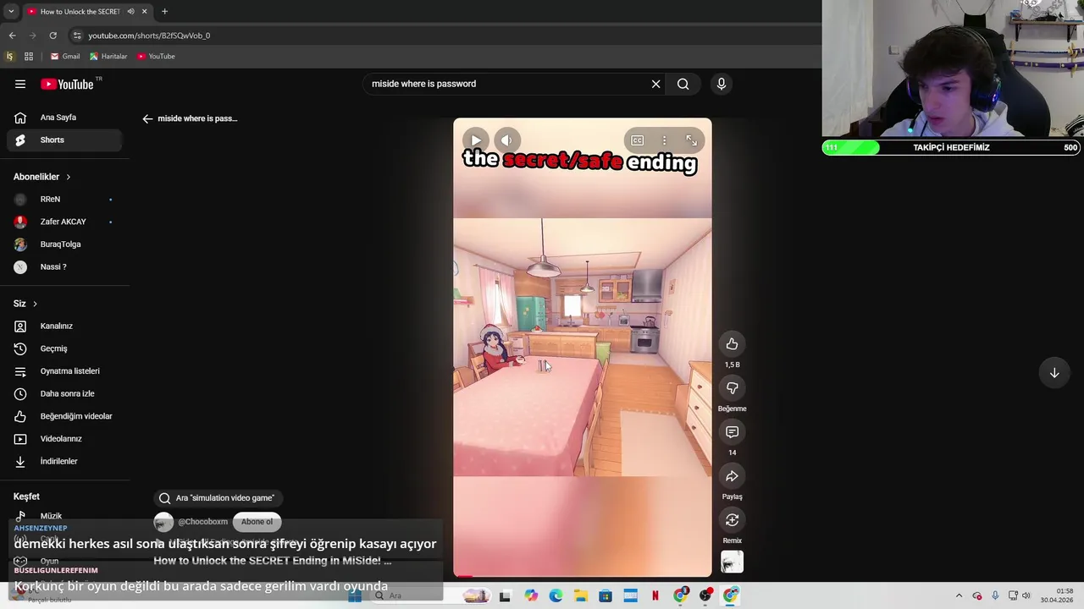This screenshot has width=1084, height=609.
Task: Enter fullscreen for the Short
Action: coord(691,140)
